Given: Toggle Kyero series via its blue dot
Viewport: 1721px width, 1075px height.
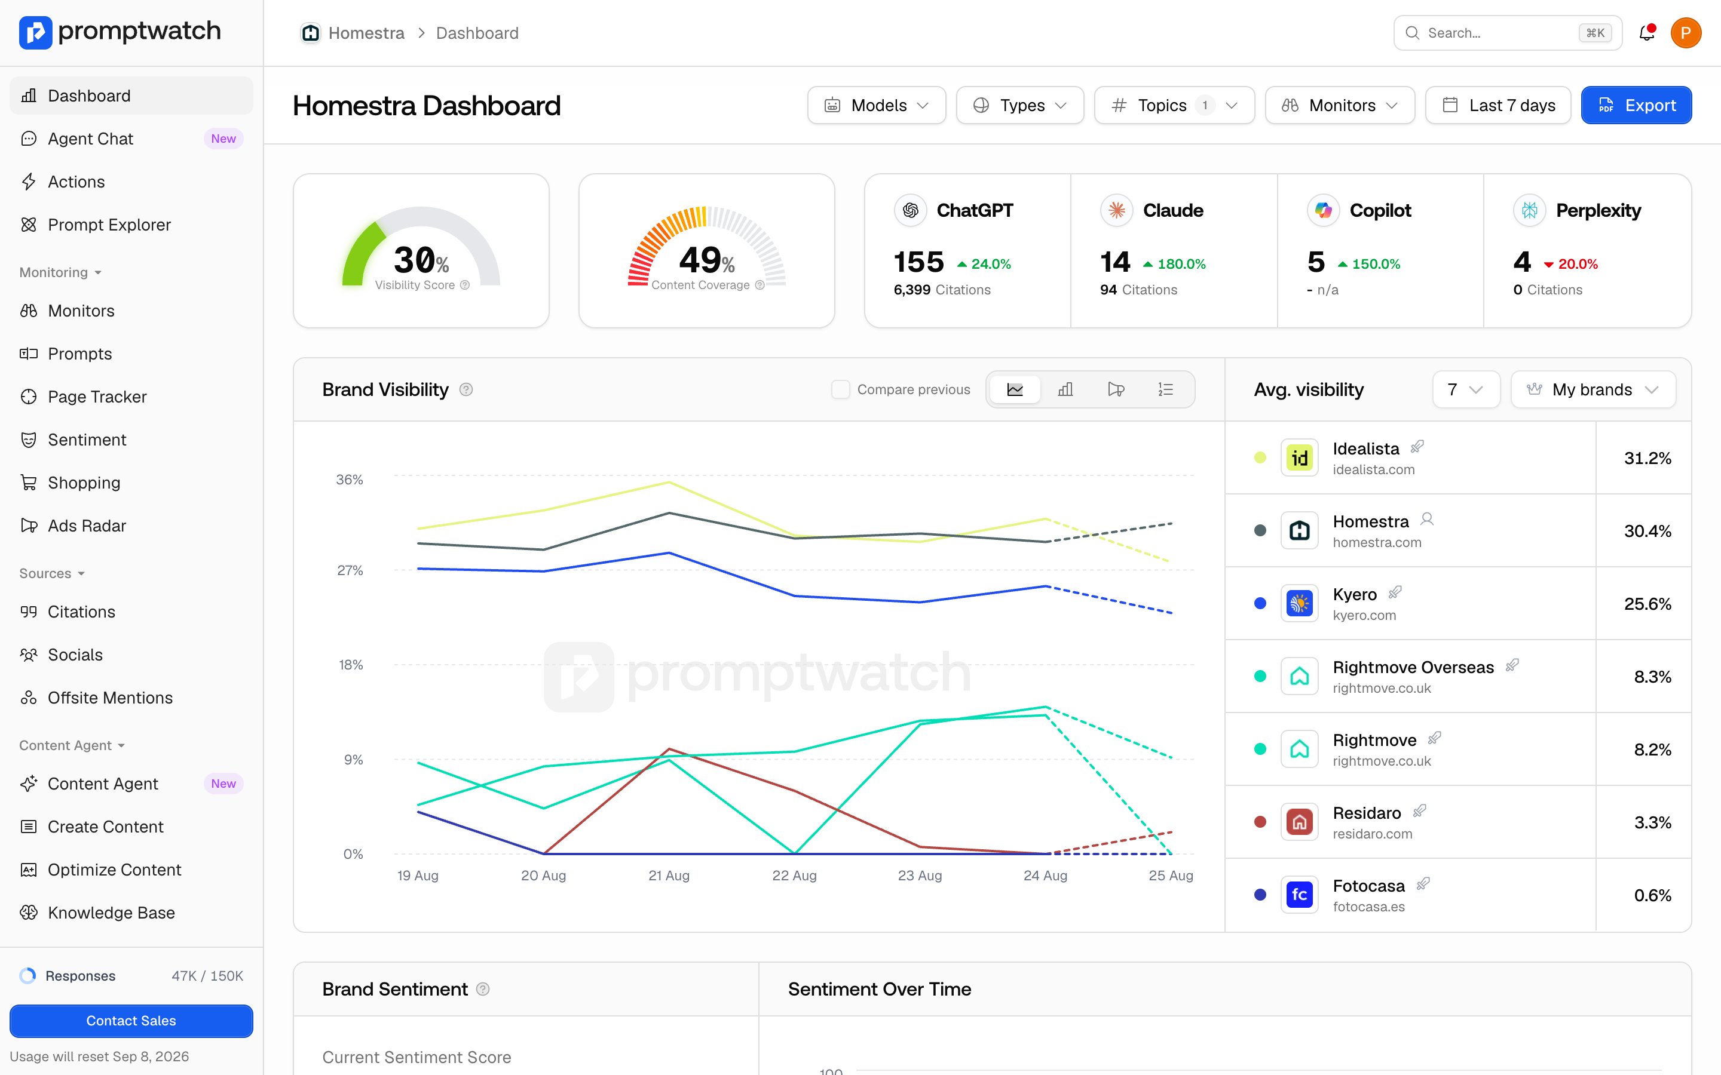Looking at the screenshot, I should 1260,604.
